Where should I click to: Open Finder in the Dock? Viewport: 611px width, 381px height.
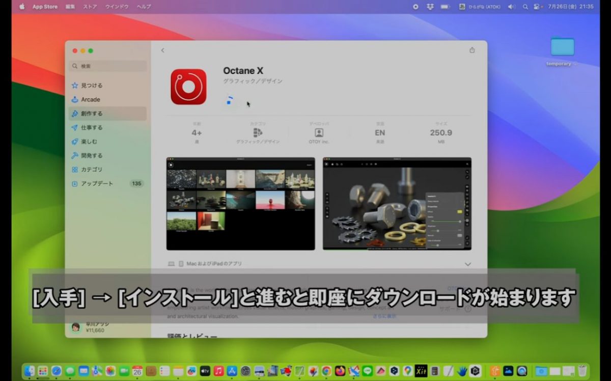[30, 371]
